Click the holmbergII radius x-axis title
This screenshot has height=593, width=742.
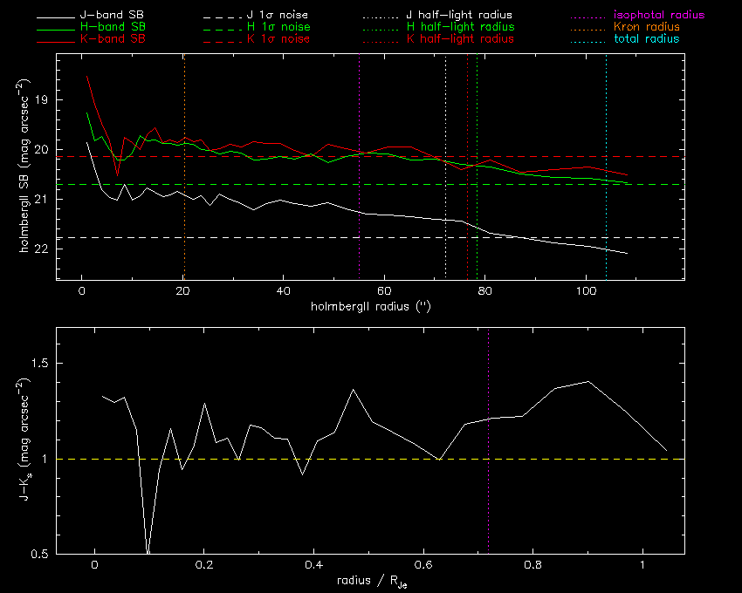point(370,307)
